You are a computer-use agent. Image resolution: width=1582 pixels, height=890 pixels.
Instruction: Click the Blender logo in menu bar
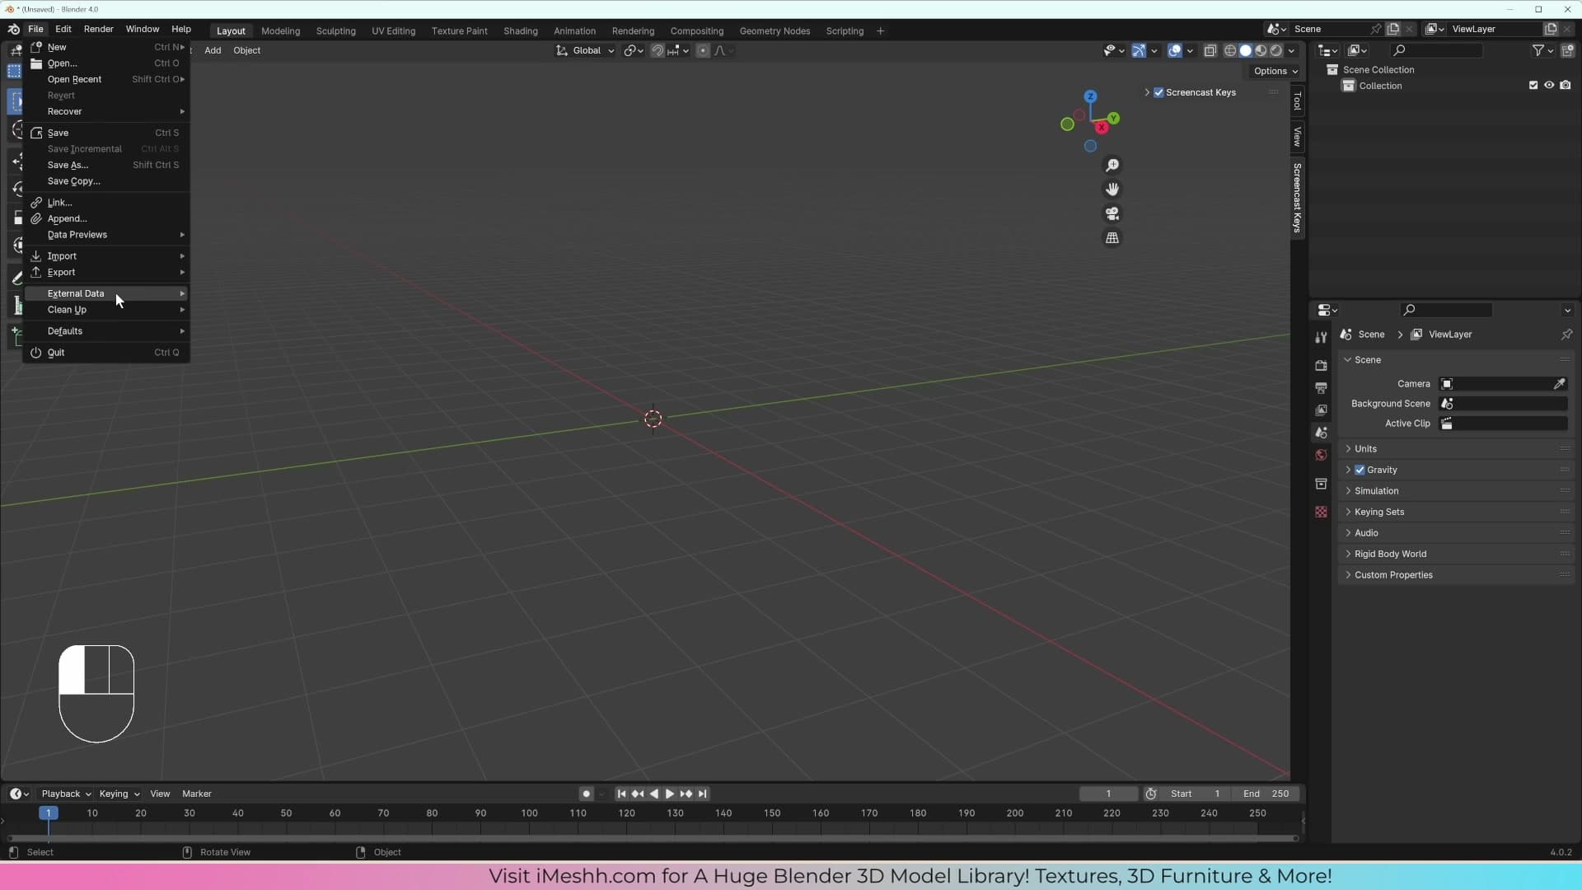(x=13, y=29)
